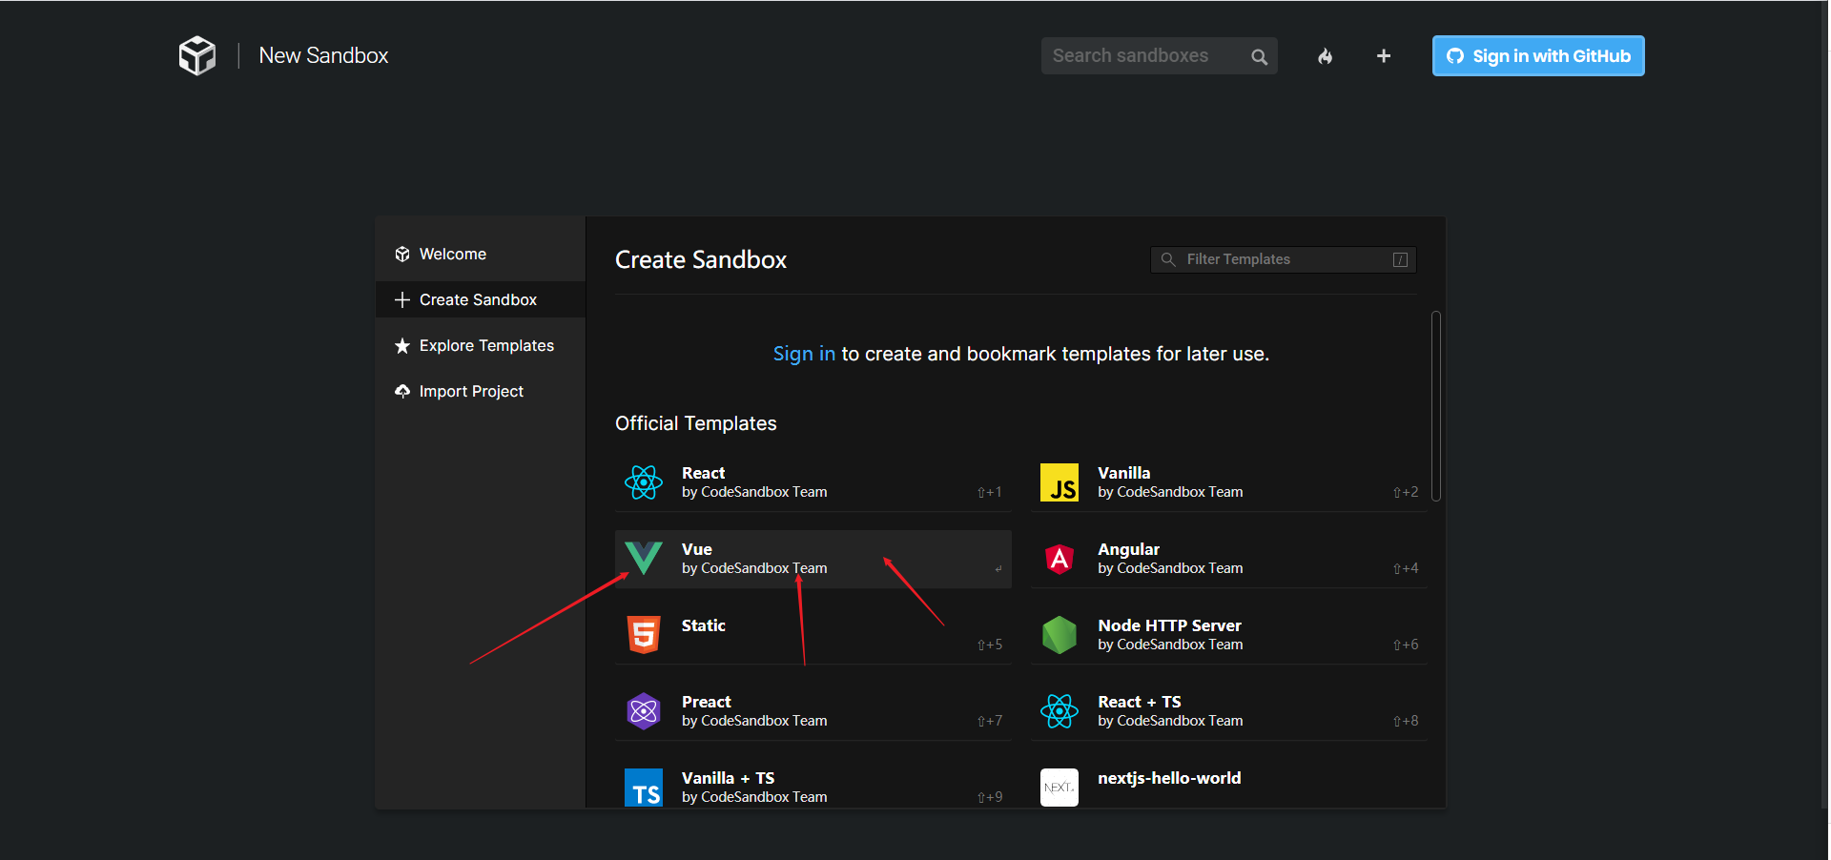
Task: Choose the nextjs-hello-world template name
Action: tap(1170, 778)
